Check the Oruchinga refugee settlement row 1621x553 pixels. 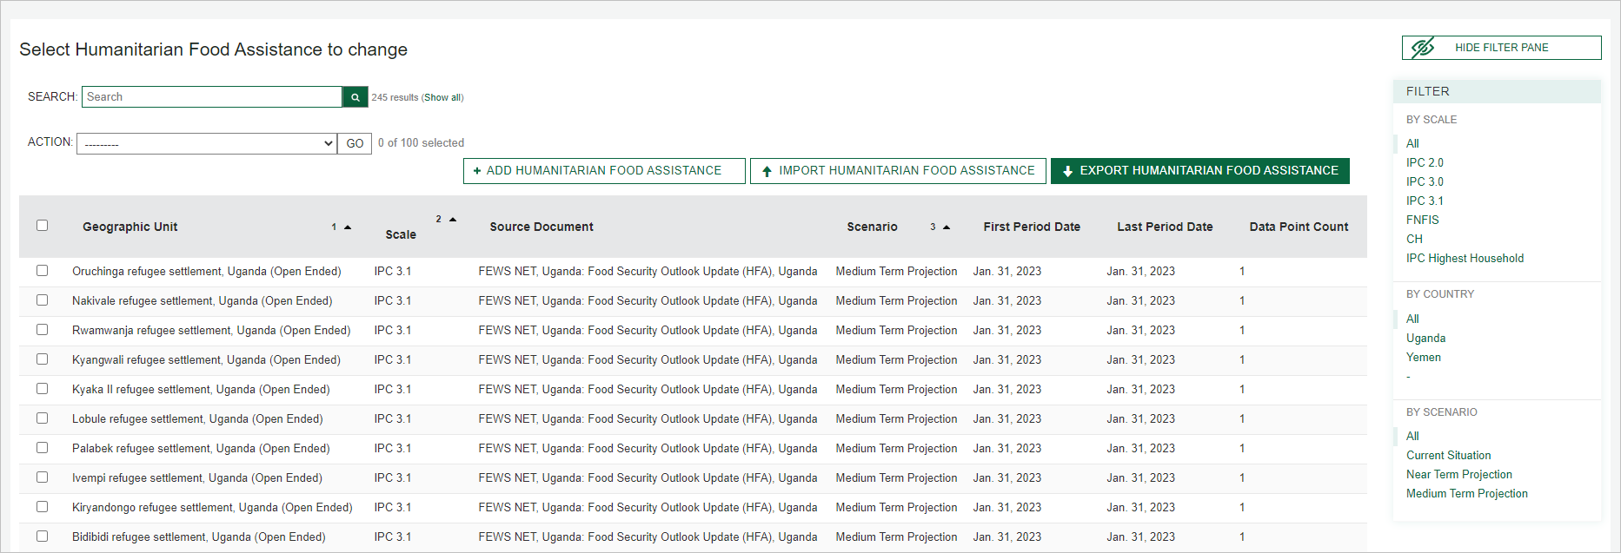[42, 271]
